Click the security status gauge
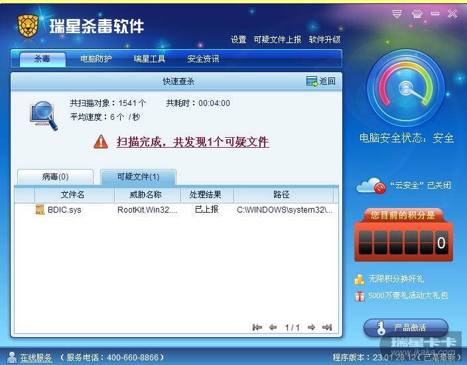This screenshot has height=365, width=467. click(406, 88)
